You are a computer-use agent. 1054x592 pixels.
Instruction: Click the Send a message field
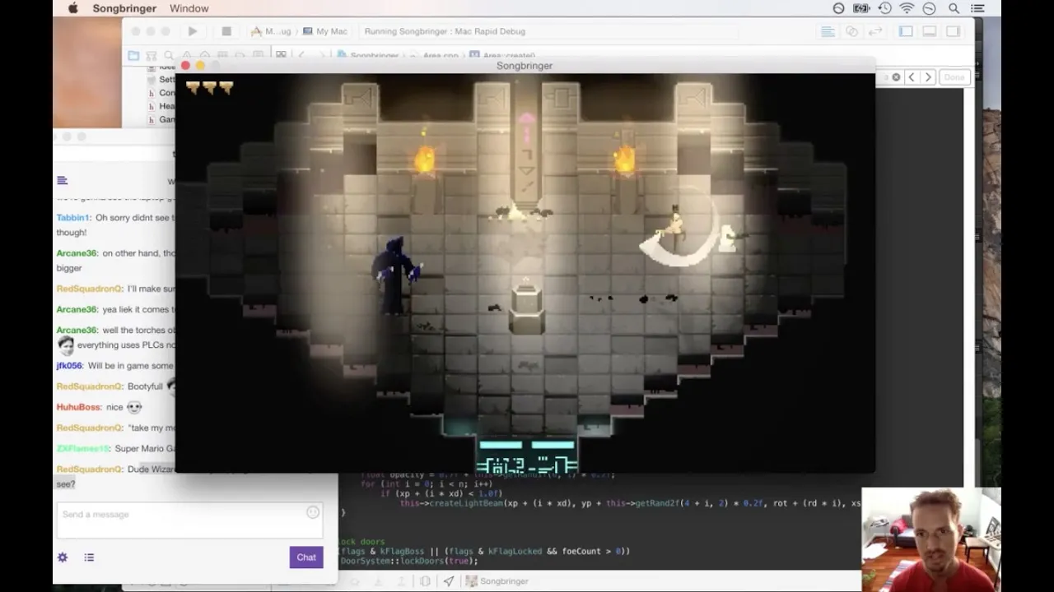pyautogui.click(x=190, y=520)
